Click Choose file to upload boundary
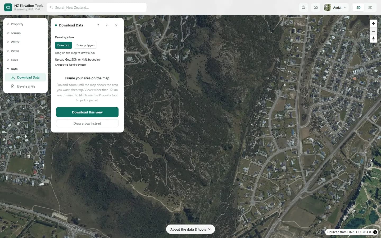381x238 pixels. 61,65
